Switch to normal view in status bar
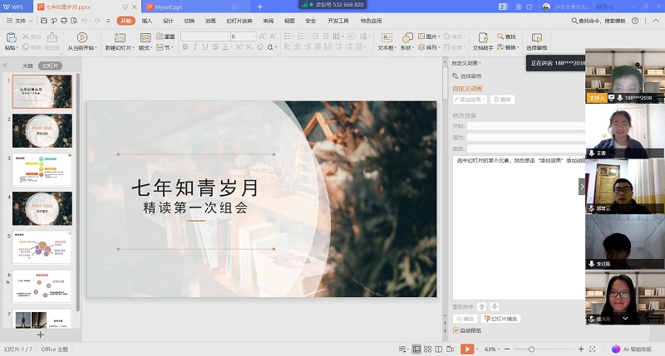Image resolution: width=665 pixels, height=356 pixels. tap(416, 349)
